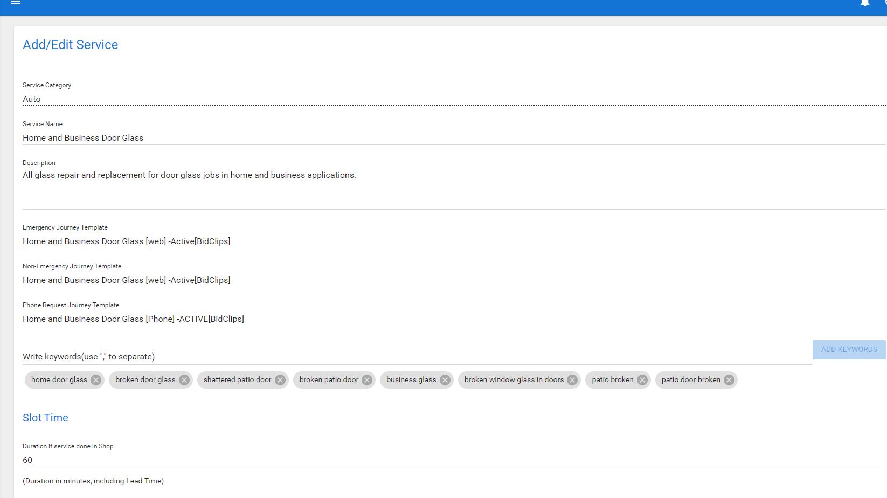This screenshot has width=887, height=498.
Task: Remove the 'broken patio door' keyword chip
Action: (367, 380)
